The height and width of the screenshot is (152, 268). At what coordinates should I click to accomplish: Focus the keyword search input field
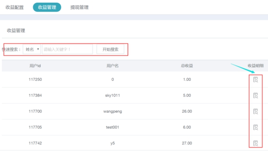point(67,50)
